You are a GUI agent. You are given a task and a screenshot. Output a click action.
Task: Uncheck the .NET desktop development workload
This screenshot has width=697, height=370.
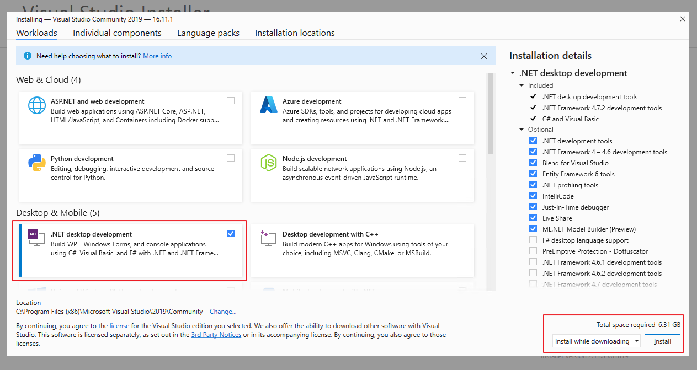point(230,233)
